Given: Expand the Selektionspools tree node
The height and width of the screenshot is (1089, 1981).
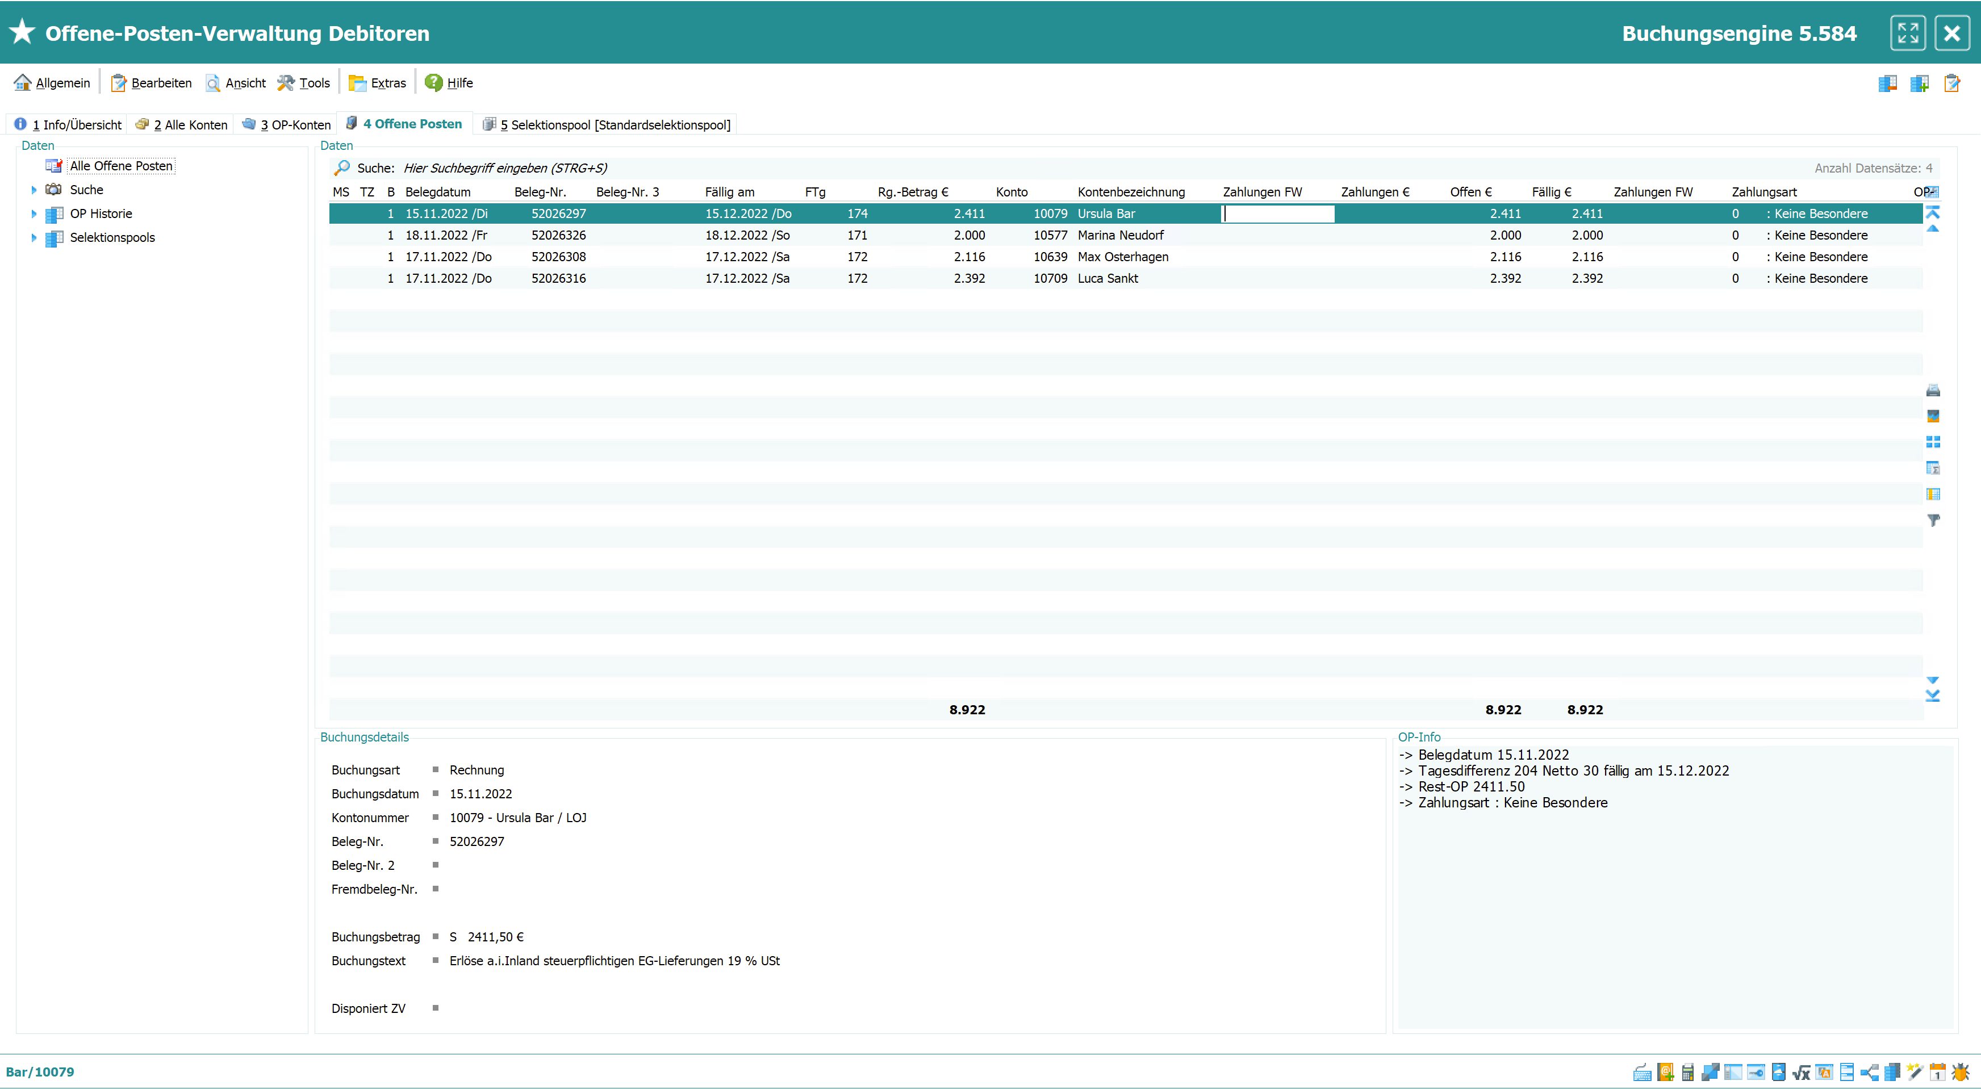Looking at the screenshot, I should click(x=34, y=237).
